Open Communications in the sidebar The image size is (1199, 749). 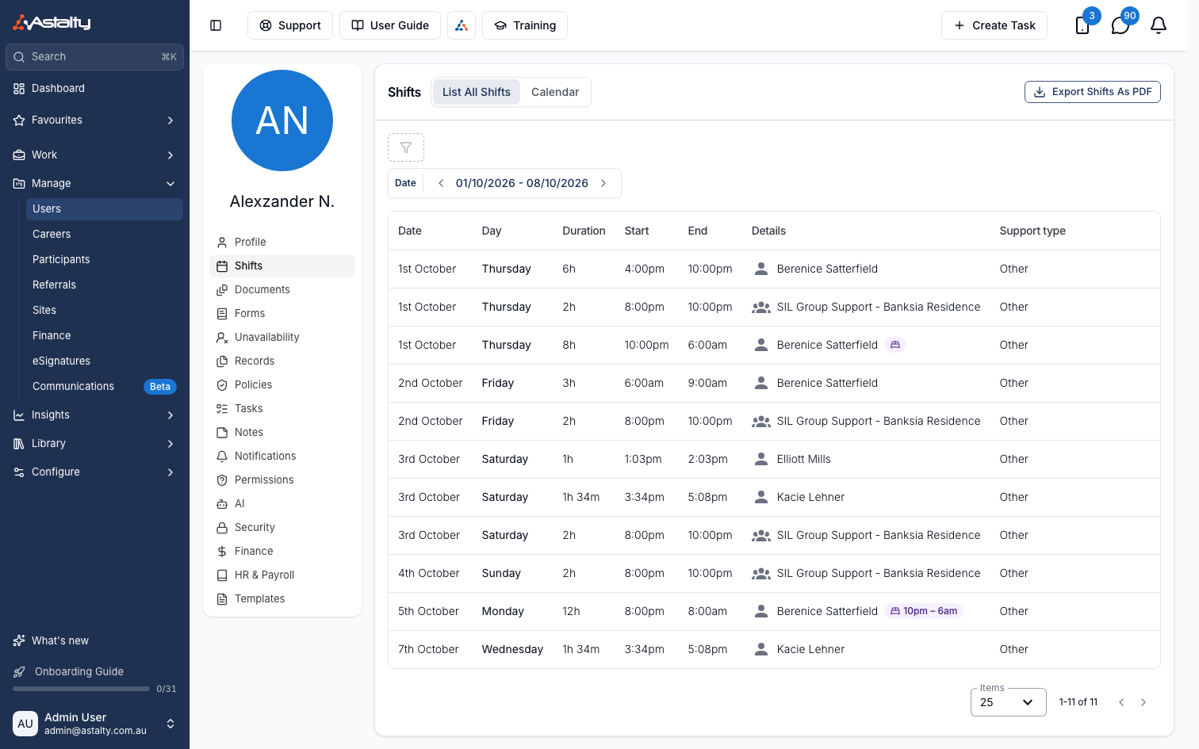point(105,387)
